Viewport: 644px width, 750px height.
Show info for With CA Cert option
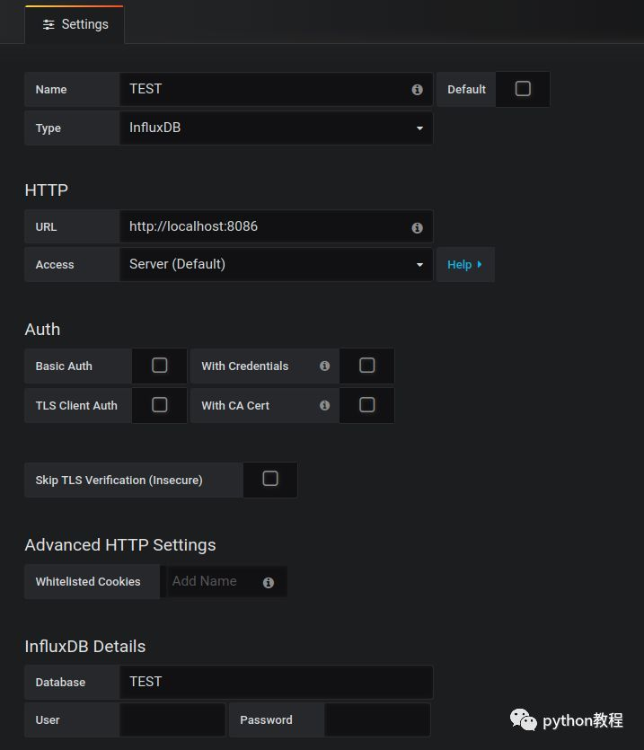325,406
